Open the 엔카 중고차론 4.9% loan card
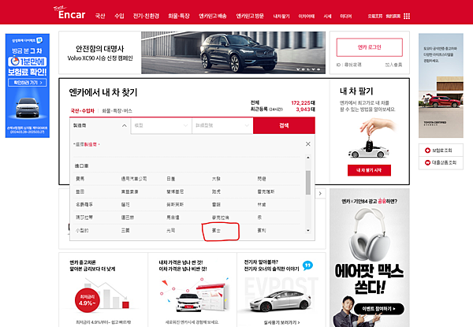 click(103, 290)
